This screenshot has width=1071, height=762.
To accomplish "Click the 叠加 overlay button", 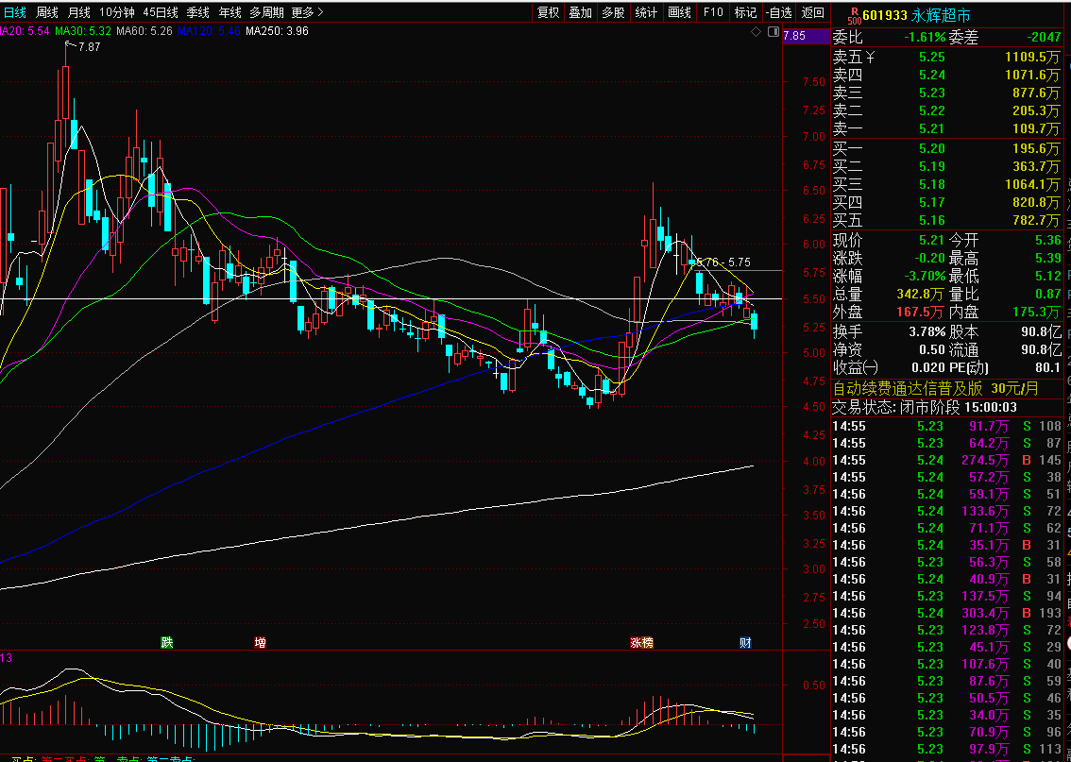I will pos(581,12).
